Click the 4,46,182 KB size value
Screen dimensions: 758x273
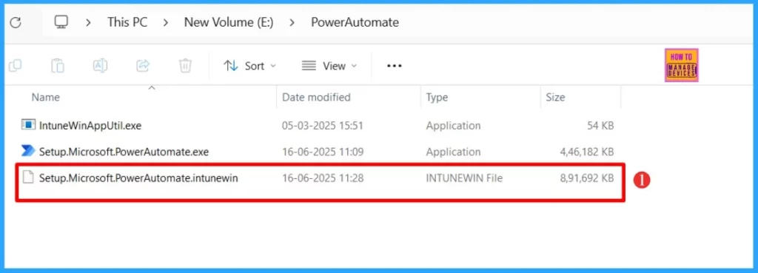587,152
